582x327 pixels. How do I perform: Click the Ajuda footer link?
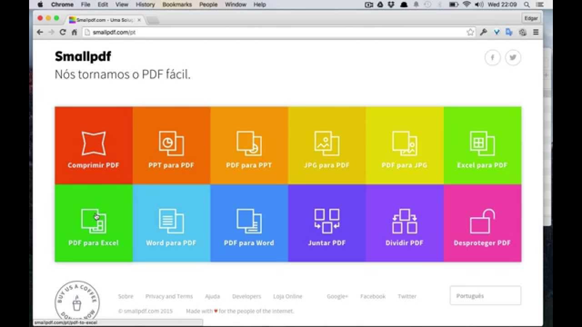click(212, 296)
